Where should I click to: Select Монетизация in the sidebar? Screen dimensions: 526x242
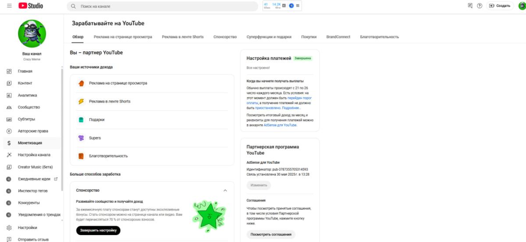(32, 143)
